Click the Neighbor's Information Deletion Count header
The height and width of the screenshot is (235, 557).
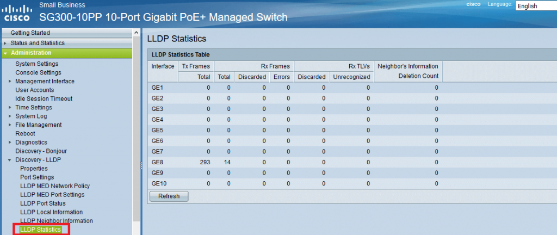tap(408, 71)
